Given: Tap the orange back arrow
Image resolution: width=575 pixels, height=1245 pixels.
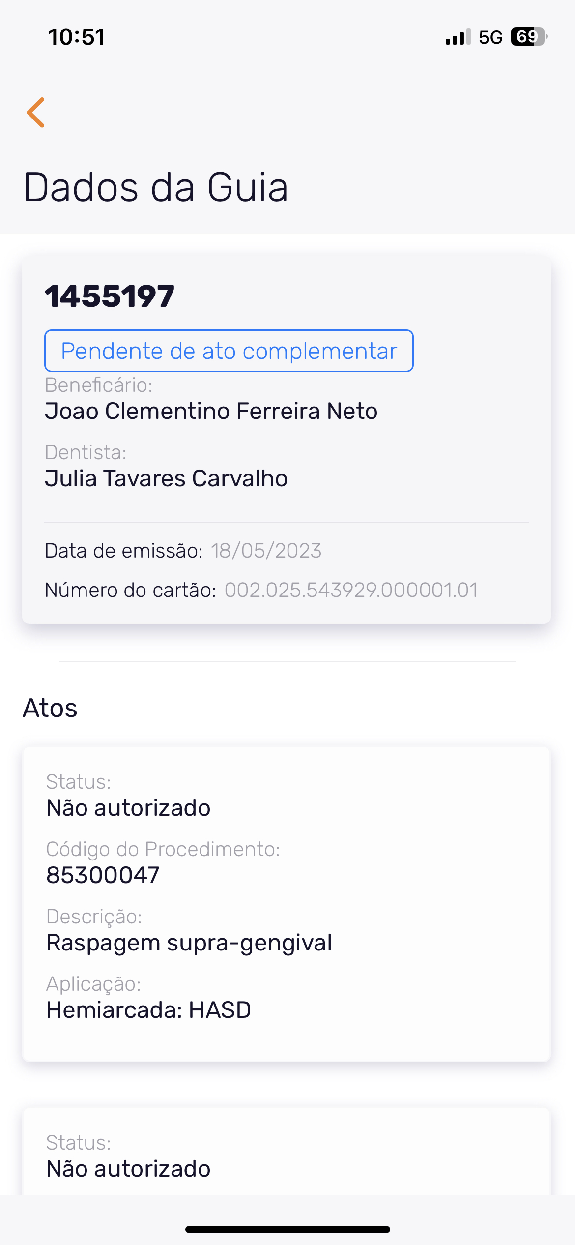Looking at the screenshot, I should point(36,113).
